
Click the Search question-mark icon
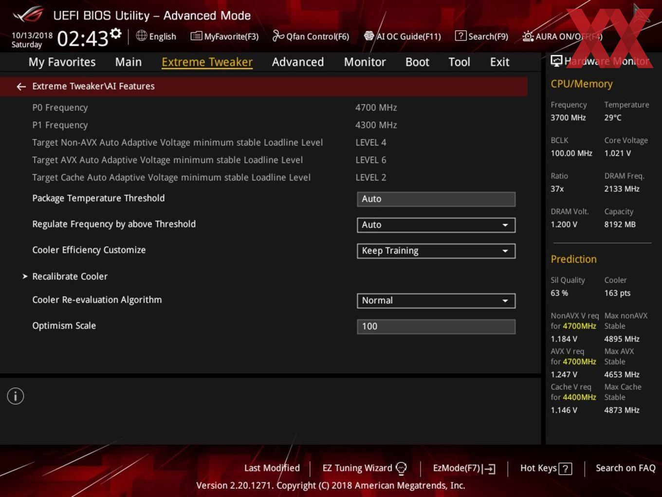click(460, 36)
